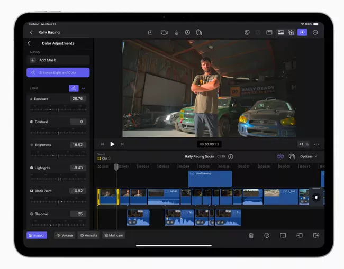This screenshot has height=269, width=344.
Task: Click the timecode display 00:00:00:23
Action: click(x=209, y=144)
